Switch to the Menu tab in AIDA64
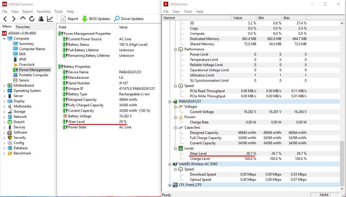The height and width of the screenshot is (197, 346). point(7,26)
